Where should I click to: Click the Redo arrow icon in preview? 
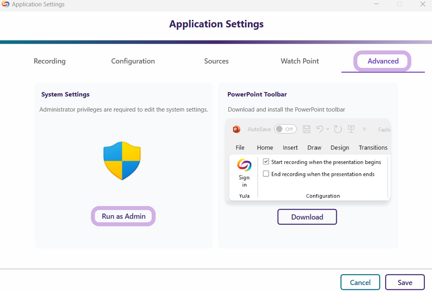(338, 129)
